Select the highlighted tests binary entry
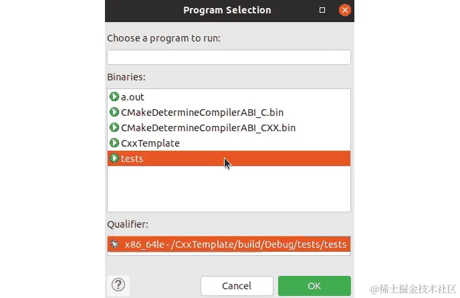Image resolution: width=460 pixels, height=298 pixels. pyautogui.click(x=229, y=159)
